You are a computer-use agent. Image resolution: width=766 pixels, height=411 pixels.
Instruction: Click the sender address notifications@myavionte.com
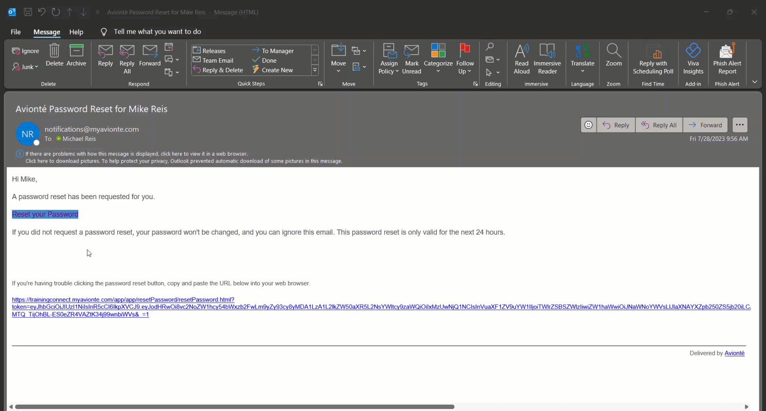point(92,129)
